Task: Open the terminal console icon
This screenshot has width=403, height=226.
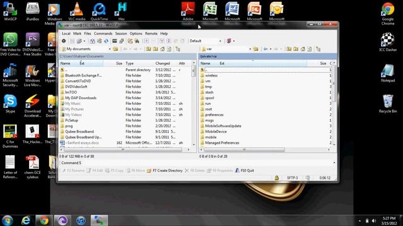Action: (115, 41)
